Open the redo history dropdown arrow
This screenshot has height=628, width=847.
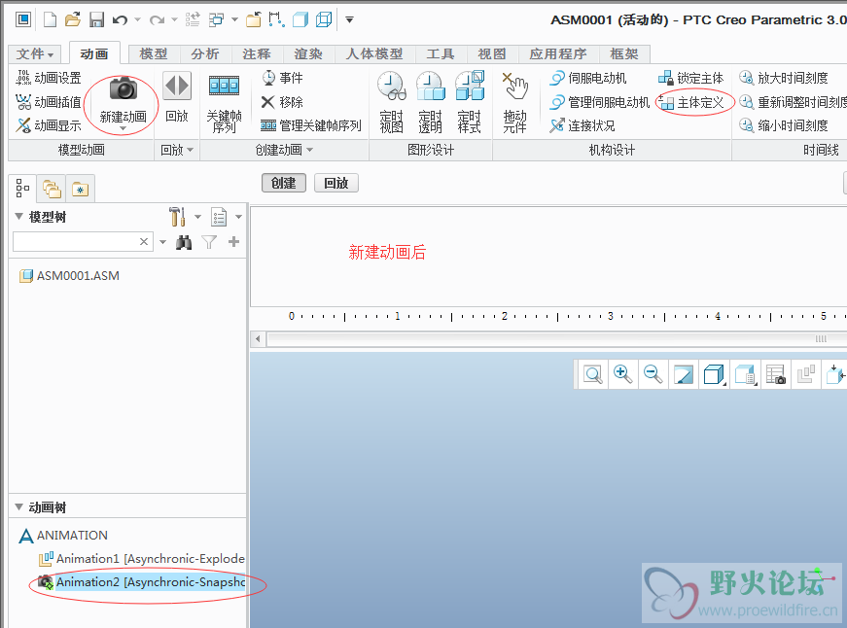(x=174, y=20)
